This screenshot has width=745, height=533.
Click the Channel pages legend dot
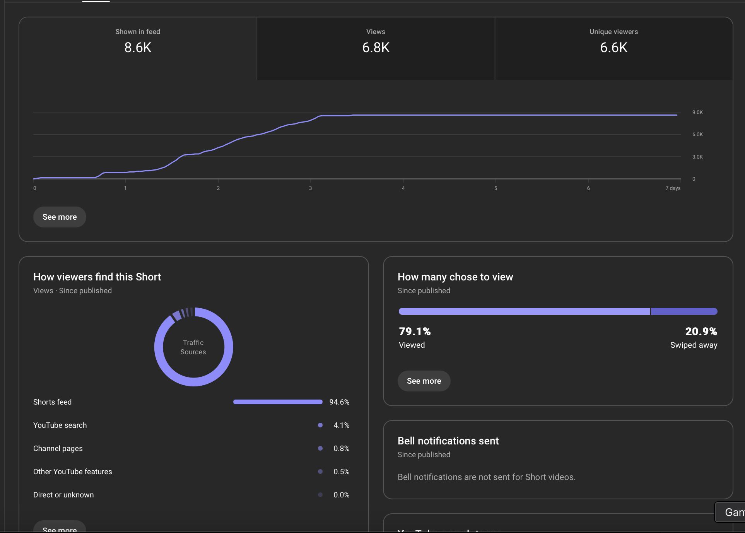coord(320,448)
